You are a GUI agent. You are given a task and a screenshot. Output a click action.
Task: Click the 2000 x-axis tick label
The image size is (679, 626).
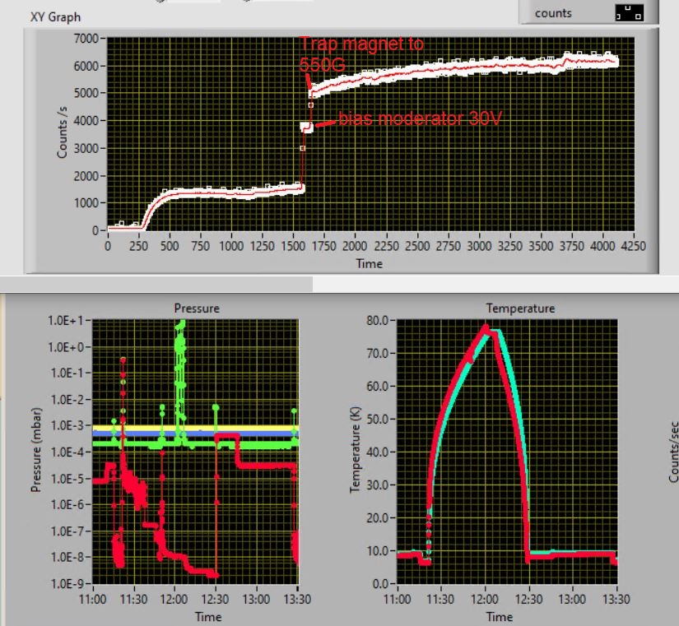click(355, 246)
